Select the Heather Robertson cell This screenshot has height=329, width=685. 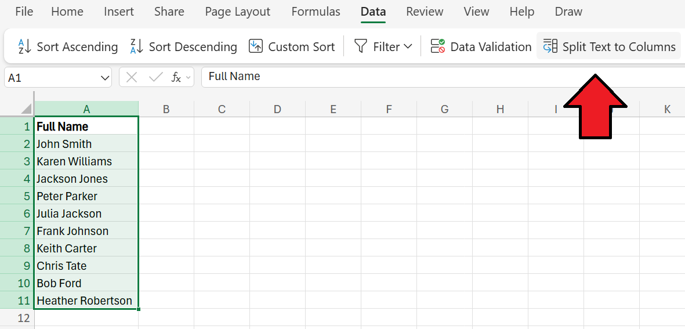coord(86,301)
